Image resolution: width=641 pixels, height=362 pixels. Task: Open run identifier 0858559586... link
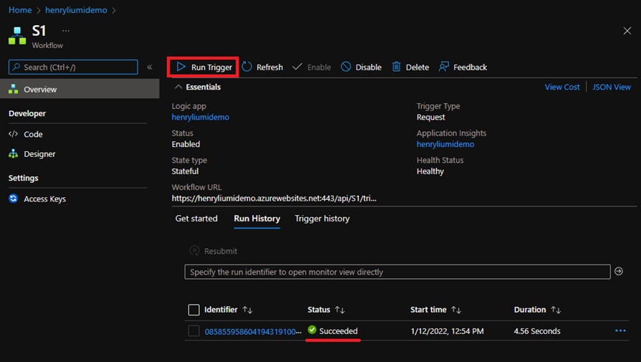[x=253, y=331]
